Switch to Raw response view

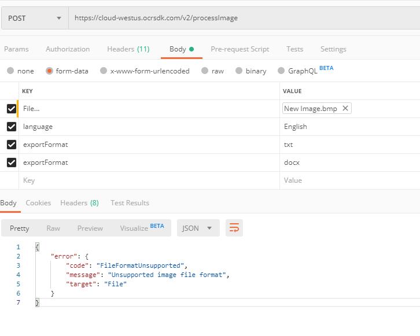coord(53,228)
